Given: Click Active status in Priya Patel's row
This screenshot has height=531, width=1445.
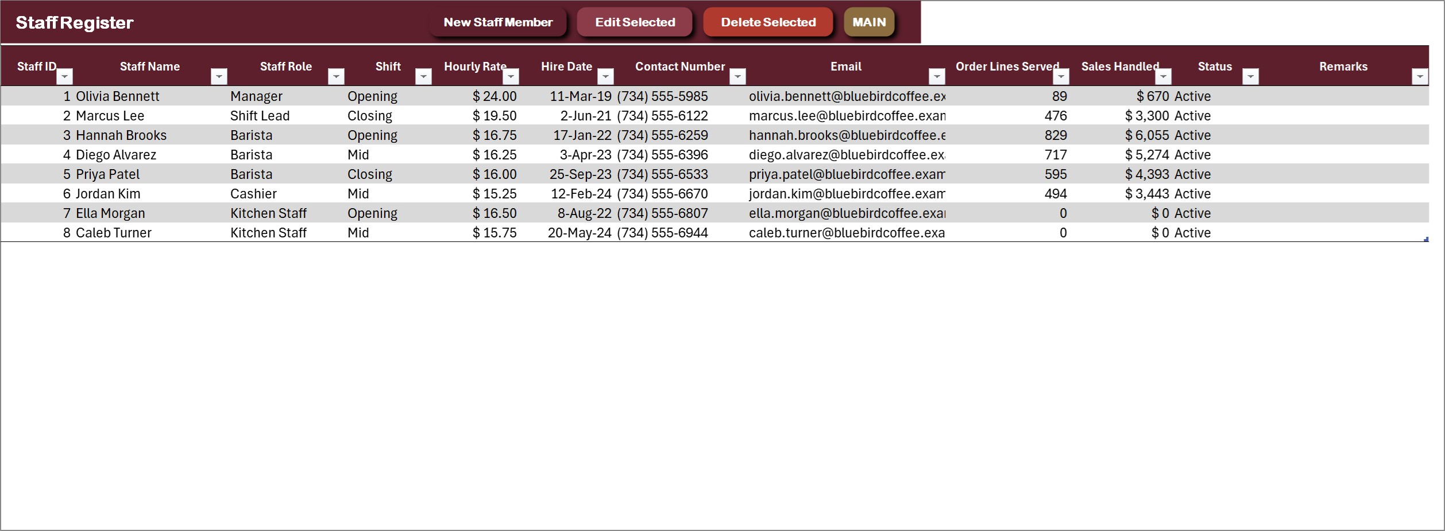Looking at the screenshot, I should click(1216, 174).
